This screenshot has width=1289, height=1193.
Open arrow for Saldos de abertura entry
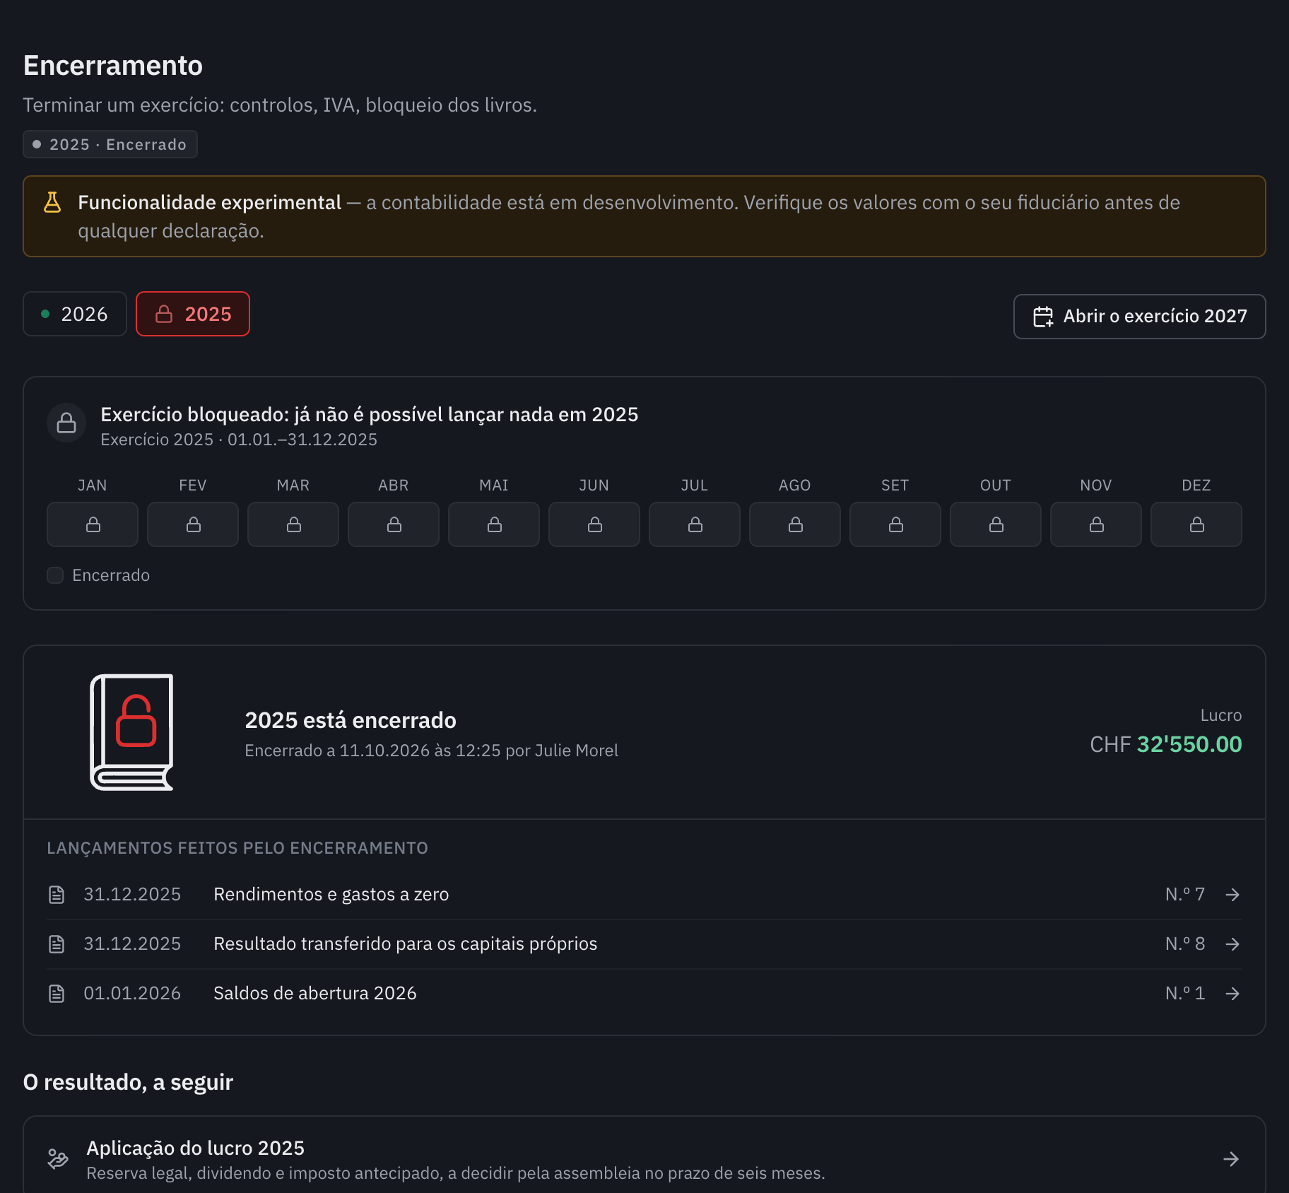click(1232, 994)
